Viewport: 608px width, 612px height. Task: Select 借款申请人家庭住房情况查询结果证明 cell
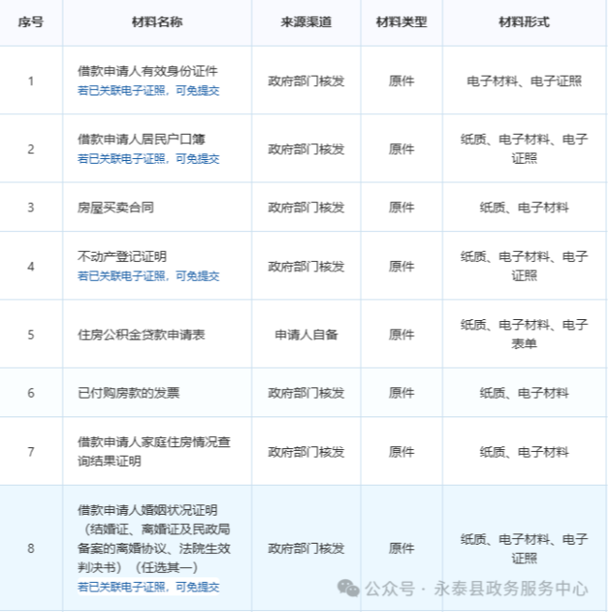(x=153, y=452)
